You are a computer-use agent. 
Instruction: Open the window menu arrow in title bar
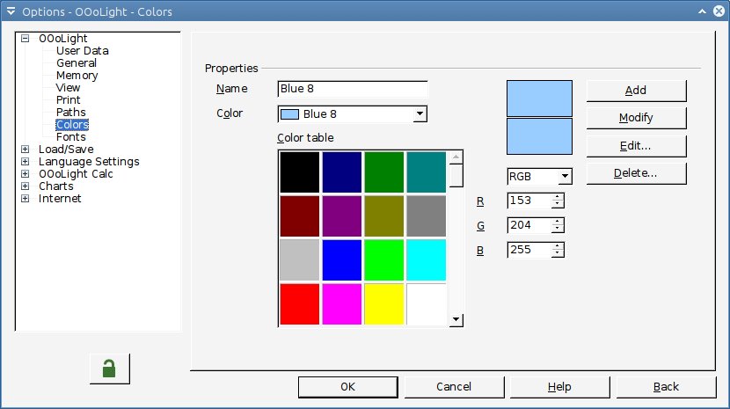click(11, 11)
